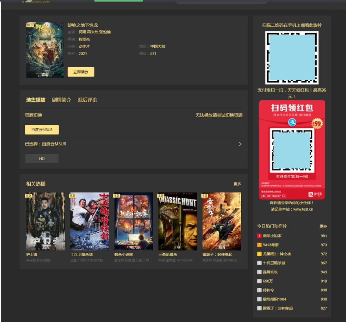Play the HD episode button
This screenshot has height=322, width=346.
[x=42, y=159]
